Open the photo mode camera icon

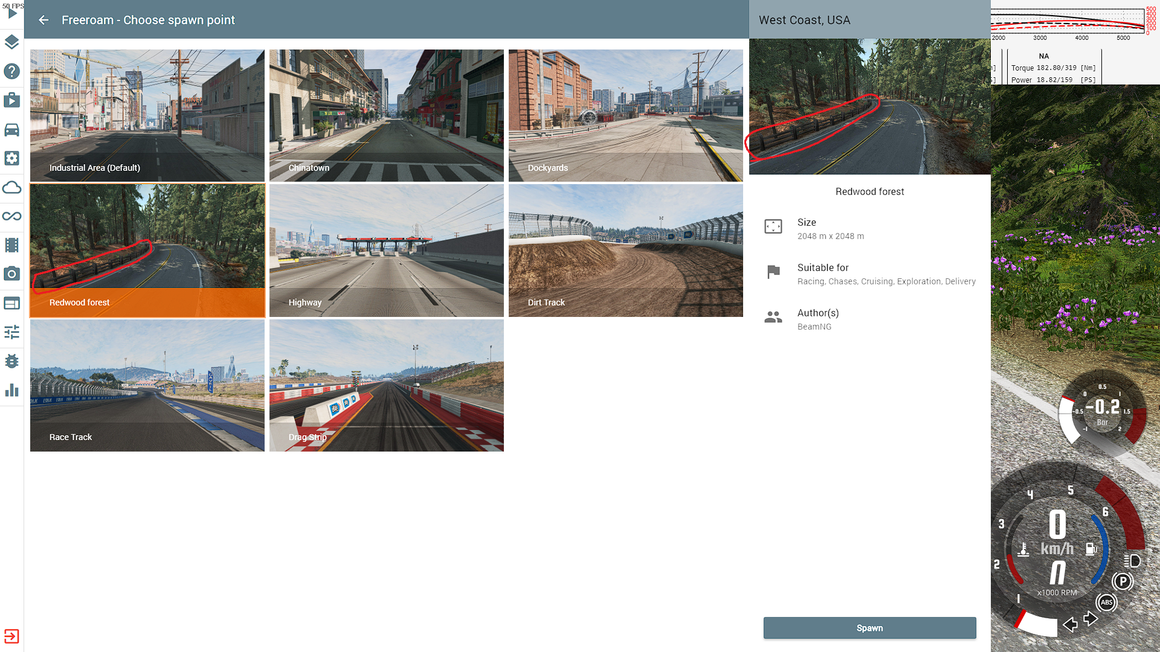[x=12, y=274]
